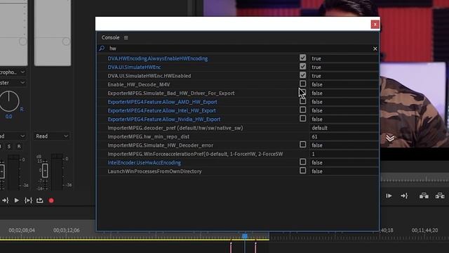Select DVA.HWEncoding.AlwaysEnableHWEncoding entry
The width and height of the screenshot is (449, 253).
click(157, 58)
